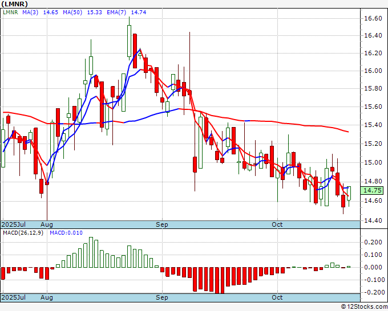388x311 pixels.
Task: Click the 0.000 MACD axis label
Action: 374,267
